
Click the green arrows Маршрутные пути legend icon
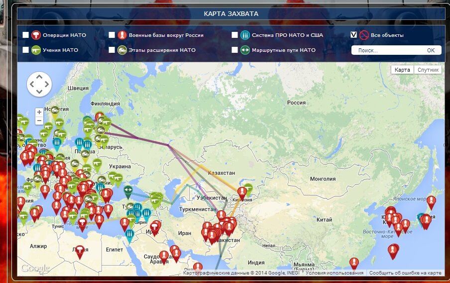(245, 50)
